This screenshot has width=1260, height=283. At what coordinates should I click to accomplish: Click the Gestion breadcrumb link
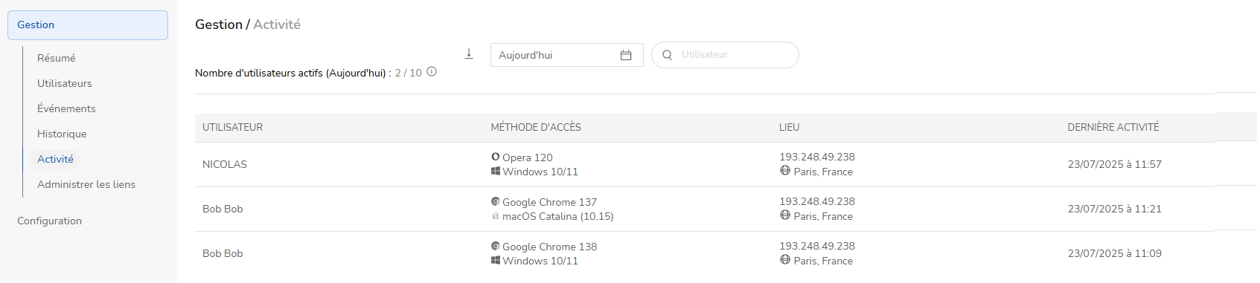[x=219, y=25]
